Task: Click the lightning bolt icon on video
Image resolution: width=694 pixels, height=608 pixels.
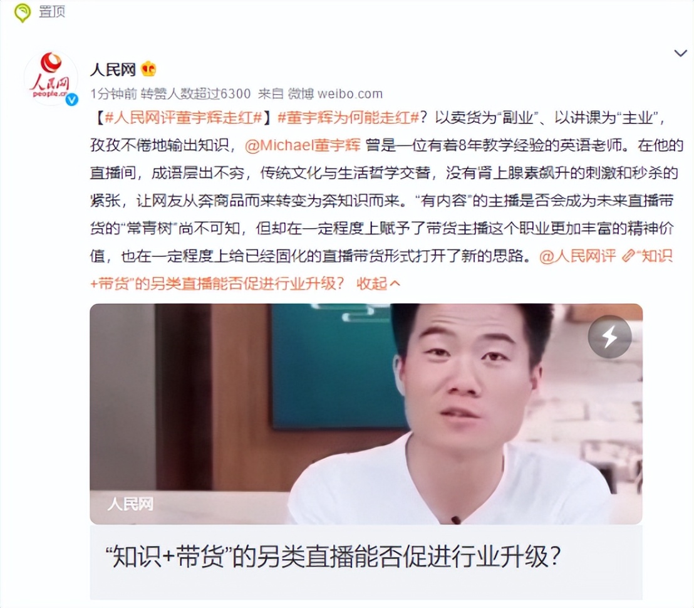Action: (x=609, y=337)
